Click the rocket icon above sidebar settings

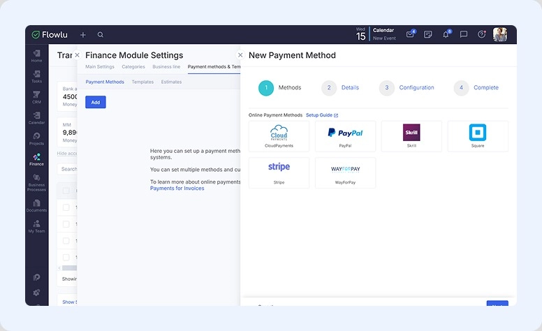point(36,277)
